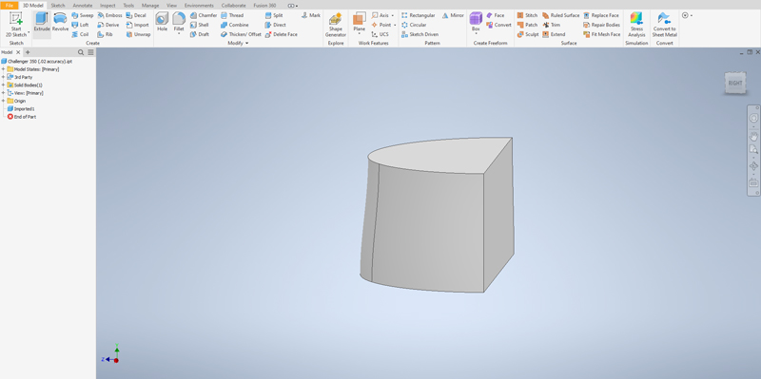The width and height of the screenshot is (761, 379).
Task: Expand the Solid Bodies(1) node
Action: (x=4, y=85)
